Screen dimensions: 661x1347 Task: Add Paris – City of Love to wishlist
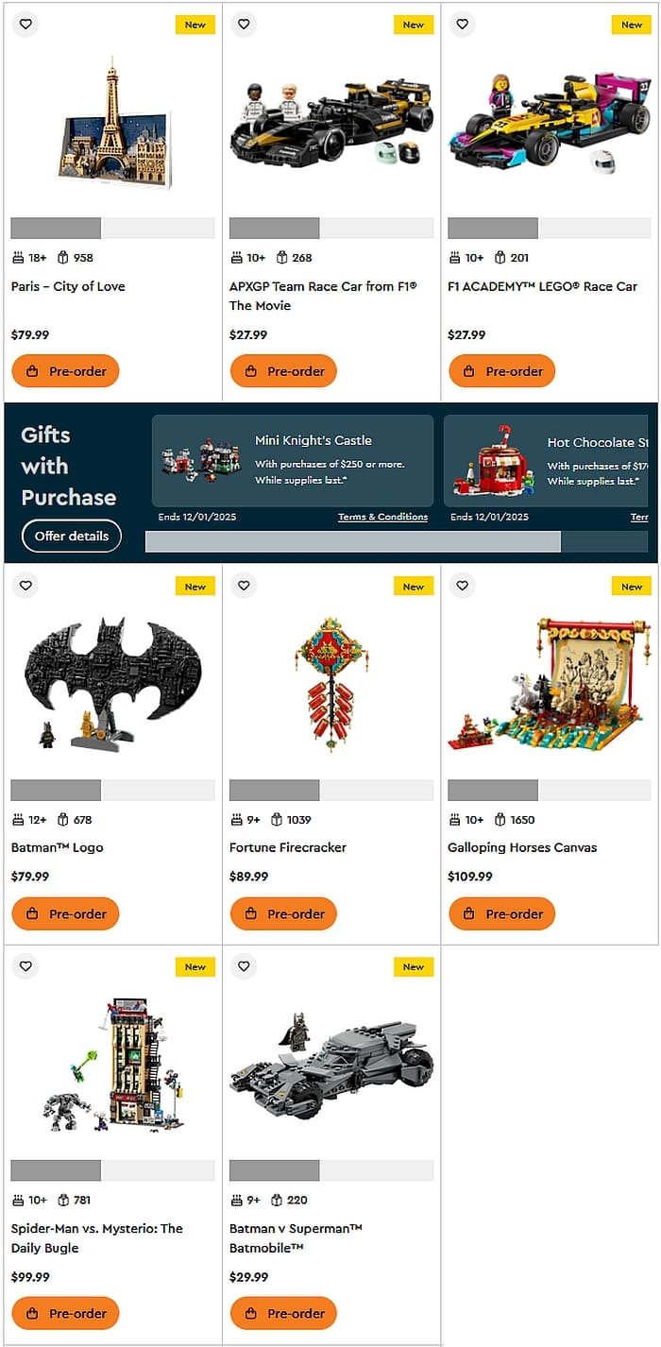pyautogui.click(x=25, y=25)
